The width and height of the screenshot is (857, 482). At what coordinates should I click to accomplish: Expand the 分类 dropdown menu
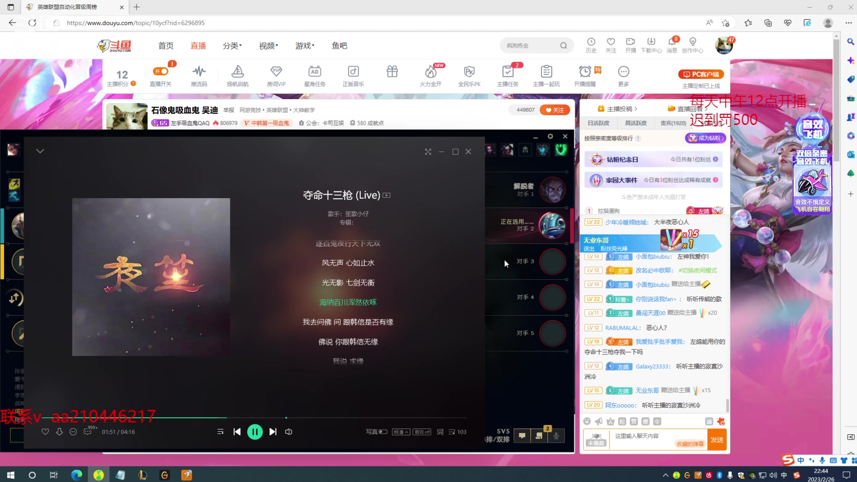coord(232,46)
